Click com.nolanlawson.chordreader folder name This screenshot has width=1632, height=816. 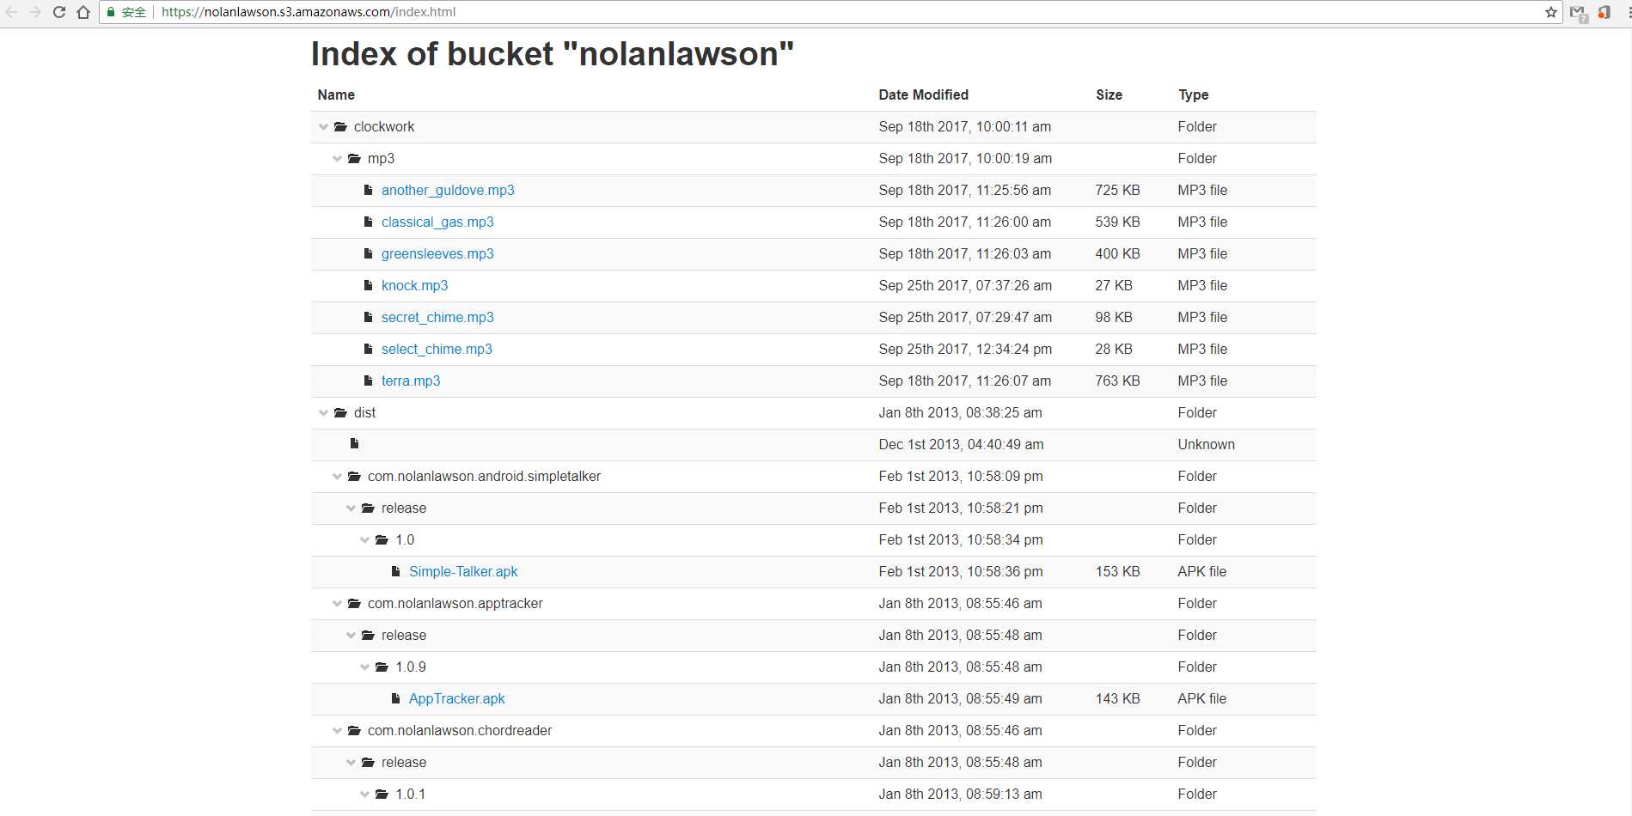coord(460,730)
